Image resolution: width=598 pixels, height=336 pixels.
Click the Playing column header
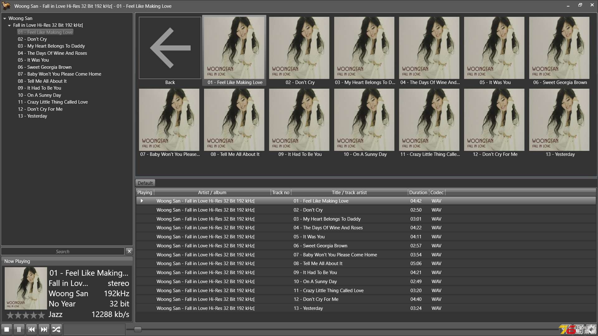pos(145,193)
